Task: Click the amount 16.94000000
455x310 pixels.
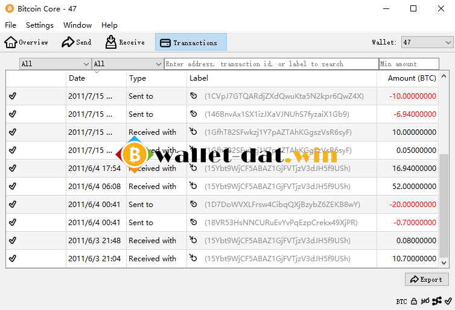Action: click(x=415, y=168)
